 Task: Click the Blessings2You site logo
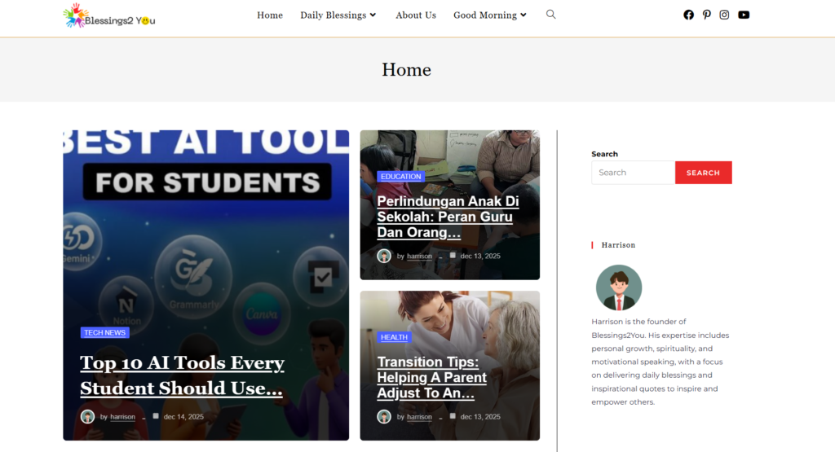click(x=109, y=15)
